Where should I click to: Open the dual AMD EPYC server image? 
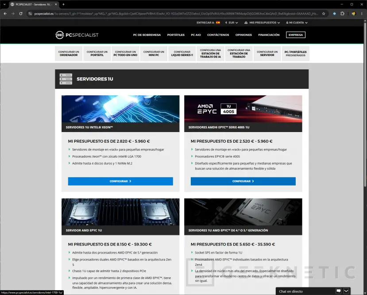120,212
